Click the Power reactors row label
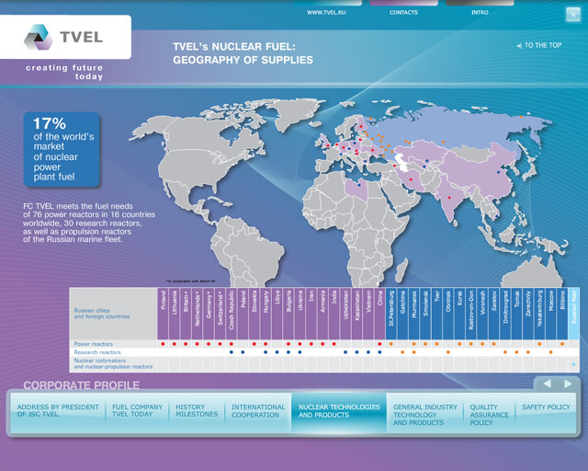This screenshot has height=471, width=588. 94,344
